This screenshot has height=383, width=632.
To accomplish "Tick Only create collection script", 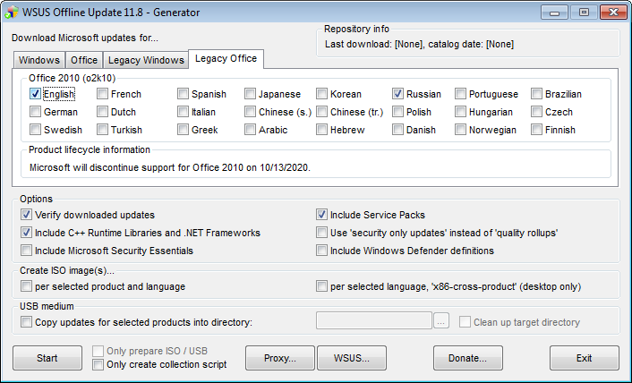I will (x=98, y=364).
